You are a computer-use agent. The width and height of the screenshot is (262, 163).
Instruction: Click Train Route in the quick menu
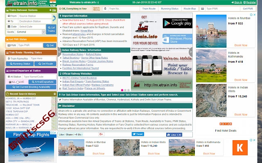point(149,9)
